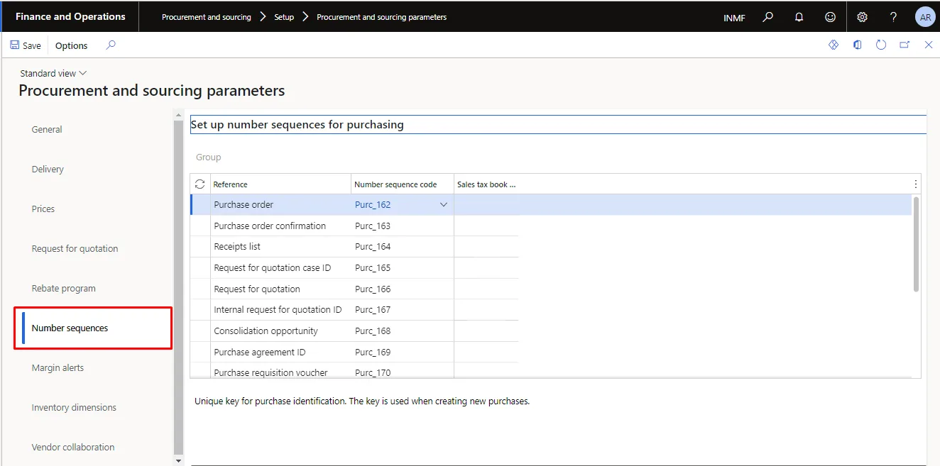Click Procurement and sourcing breadcrumb
Viewport: 940px width, 466px height.
(x=207, y=17)
